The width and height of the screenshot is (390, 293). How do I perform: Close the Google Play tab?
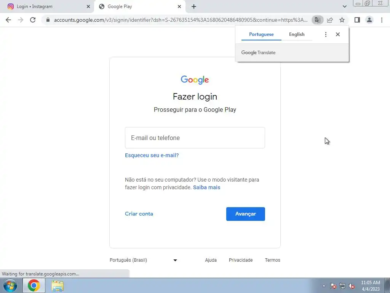[179, 7]
